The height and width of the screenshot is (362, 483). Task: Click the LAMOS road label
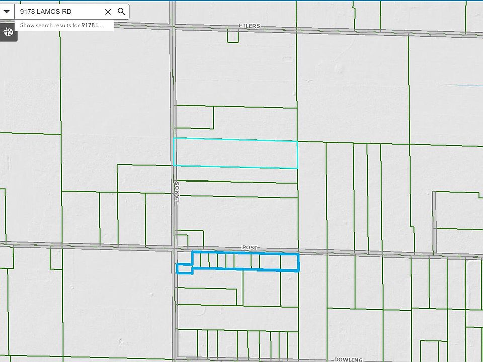[x=177, y=192]
